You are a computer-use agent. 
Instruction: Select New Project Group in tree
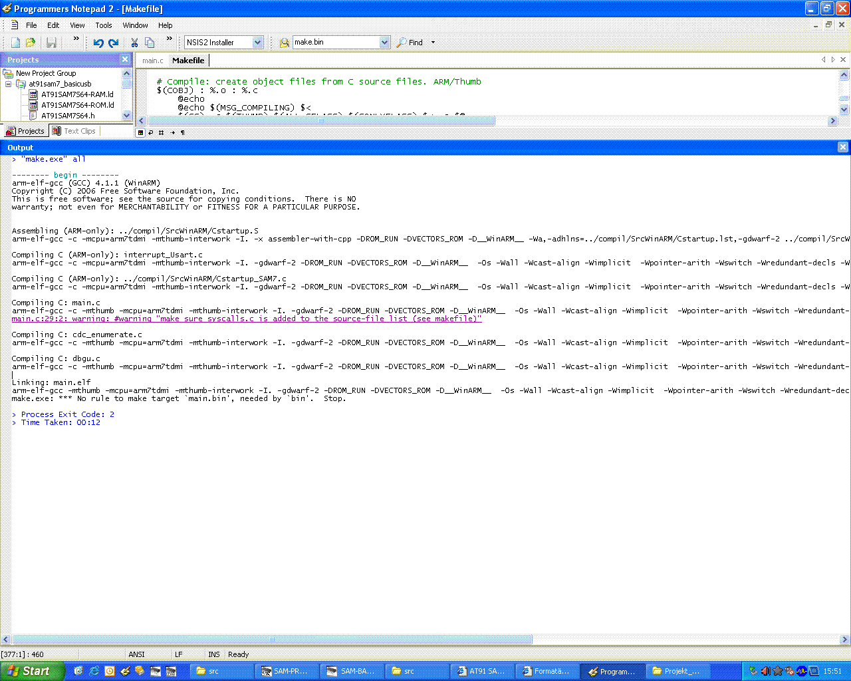point(46,73)
